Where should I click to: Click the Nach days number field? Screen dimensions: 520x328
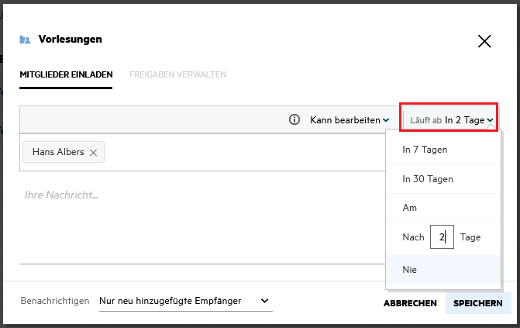point(442,237)
